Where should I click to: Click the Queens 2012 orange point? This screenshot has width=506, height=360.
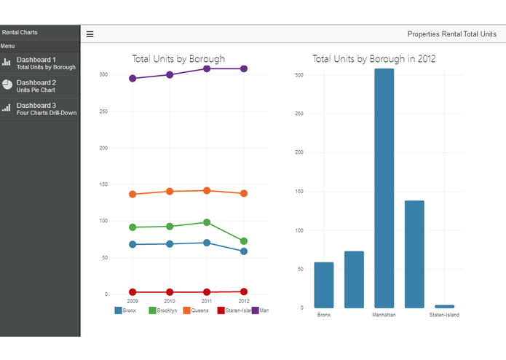(x=244, y=193)
